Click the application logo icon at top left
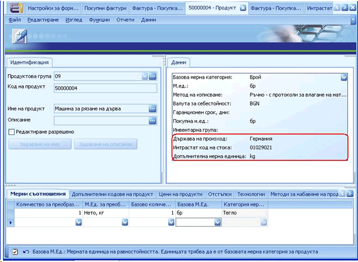Viewport: 358px width, 262px height. pos(16,8)
